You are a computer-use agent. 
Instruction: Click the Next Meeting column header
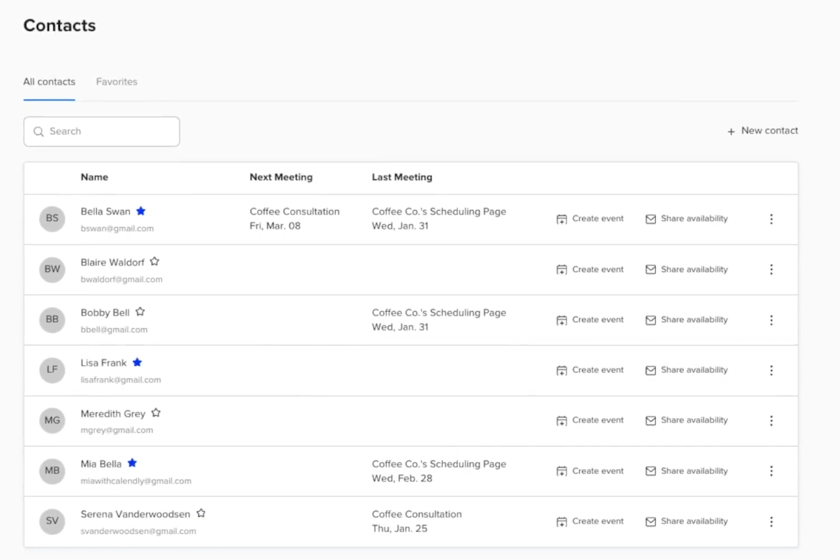(x=281, y=177)
